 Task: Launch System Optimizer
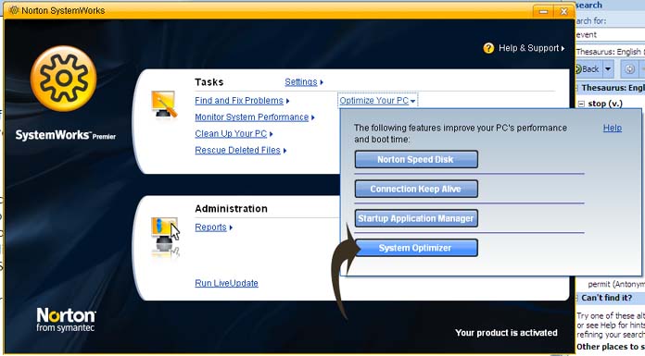tap(416, 248)
